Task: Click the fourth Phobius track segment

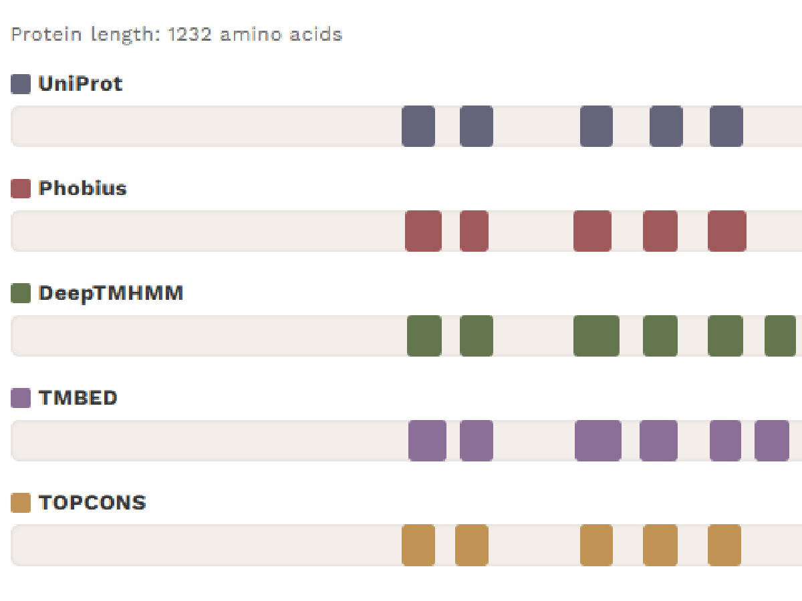Action: click(660, 231)
